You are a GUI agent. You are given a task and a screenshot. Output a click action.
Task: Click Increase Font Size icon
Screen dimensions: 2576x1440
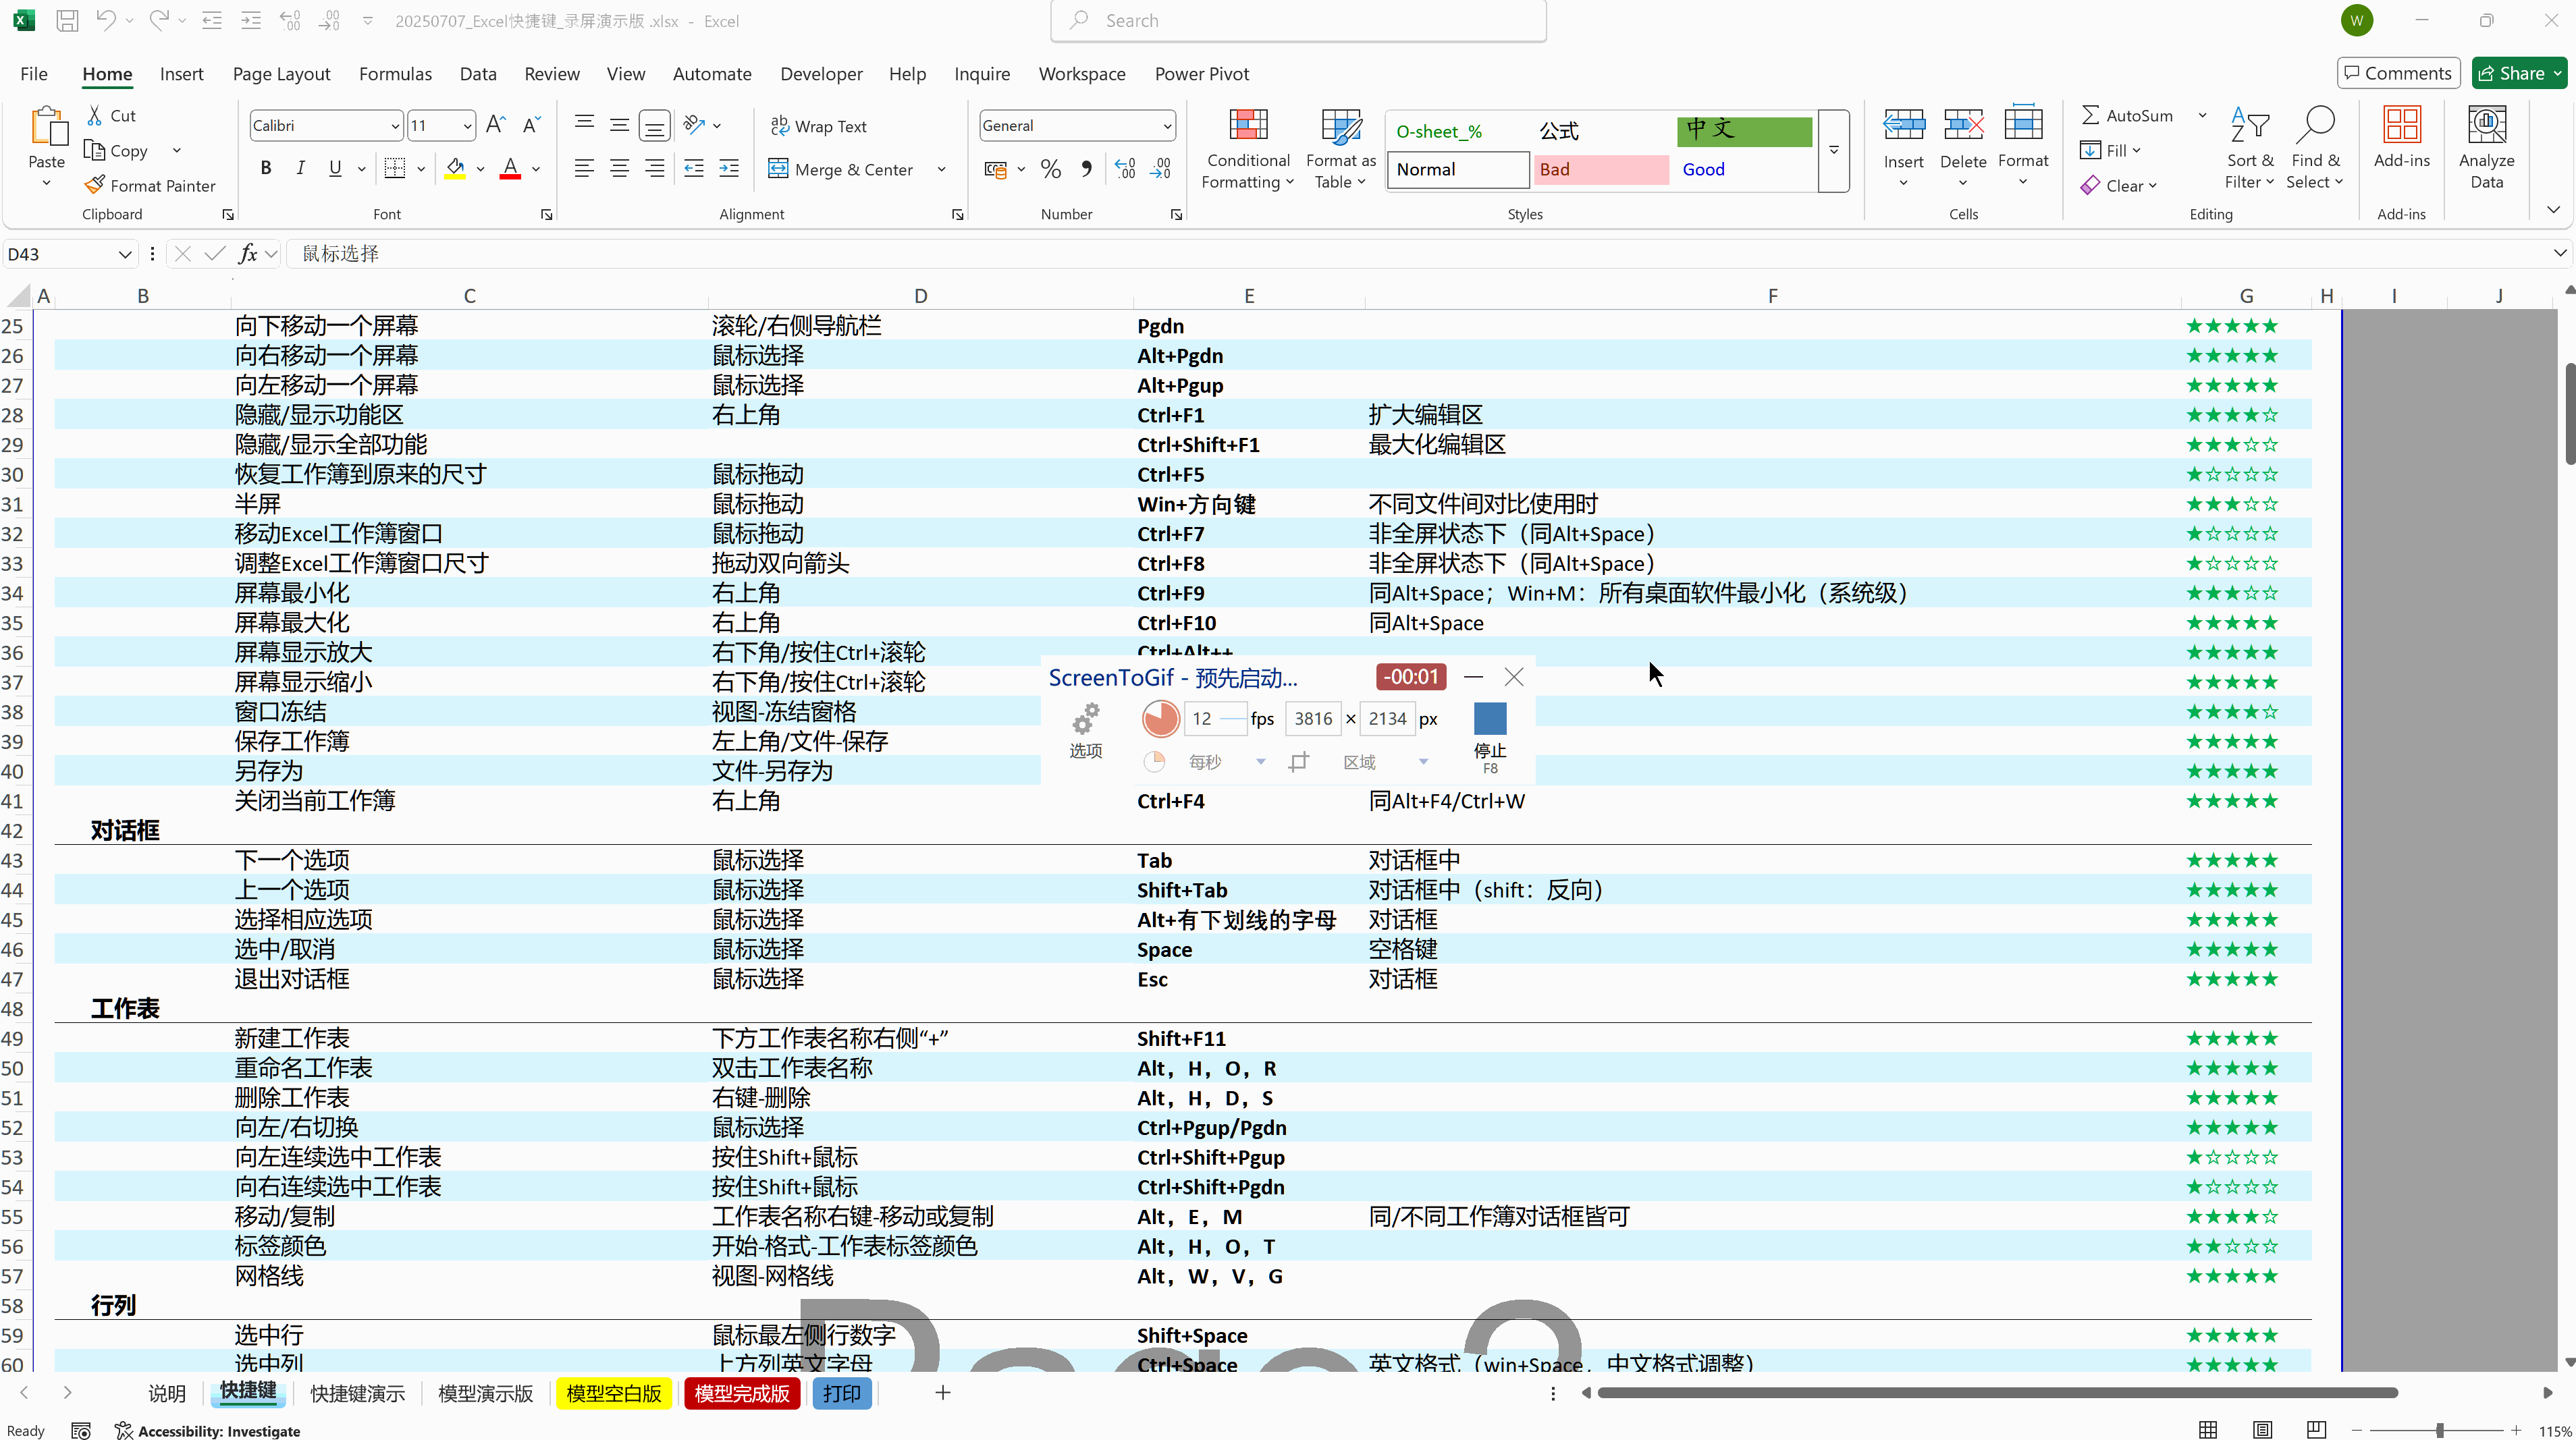coord(495,125)
